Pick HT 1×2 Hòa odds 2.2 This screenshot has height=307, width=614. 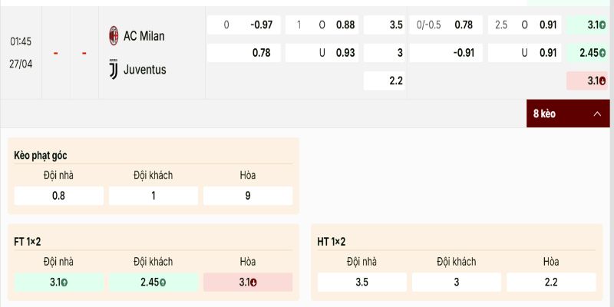[x=550, y=282]
